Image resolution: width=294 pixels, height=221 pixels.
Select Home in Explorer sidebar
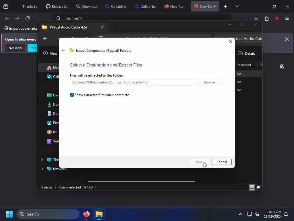click(x=53, y=67)
